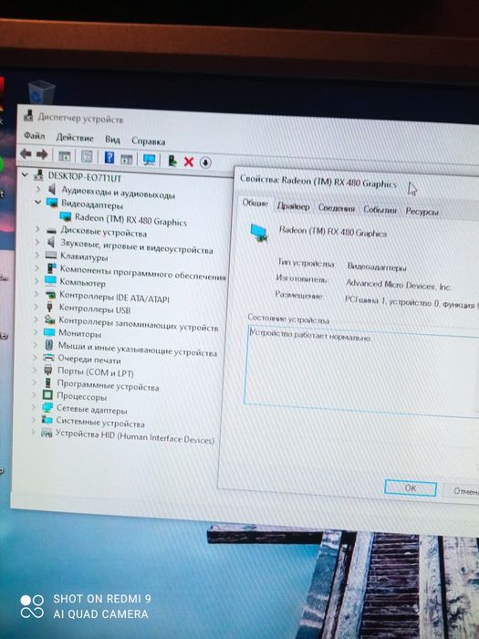The width and height of the screenshot is (479, 639).
Task: Select Устройства HID (Human Interface Devices) row
Action: point(135,436)
